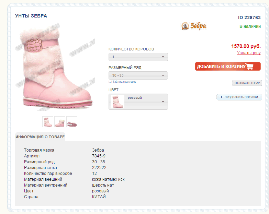Click the large pink boot product image
The image size is (269, 214).
click(x=56, y=68)
